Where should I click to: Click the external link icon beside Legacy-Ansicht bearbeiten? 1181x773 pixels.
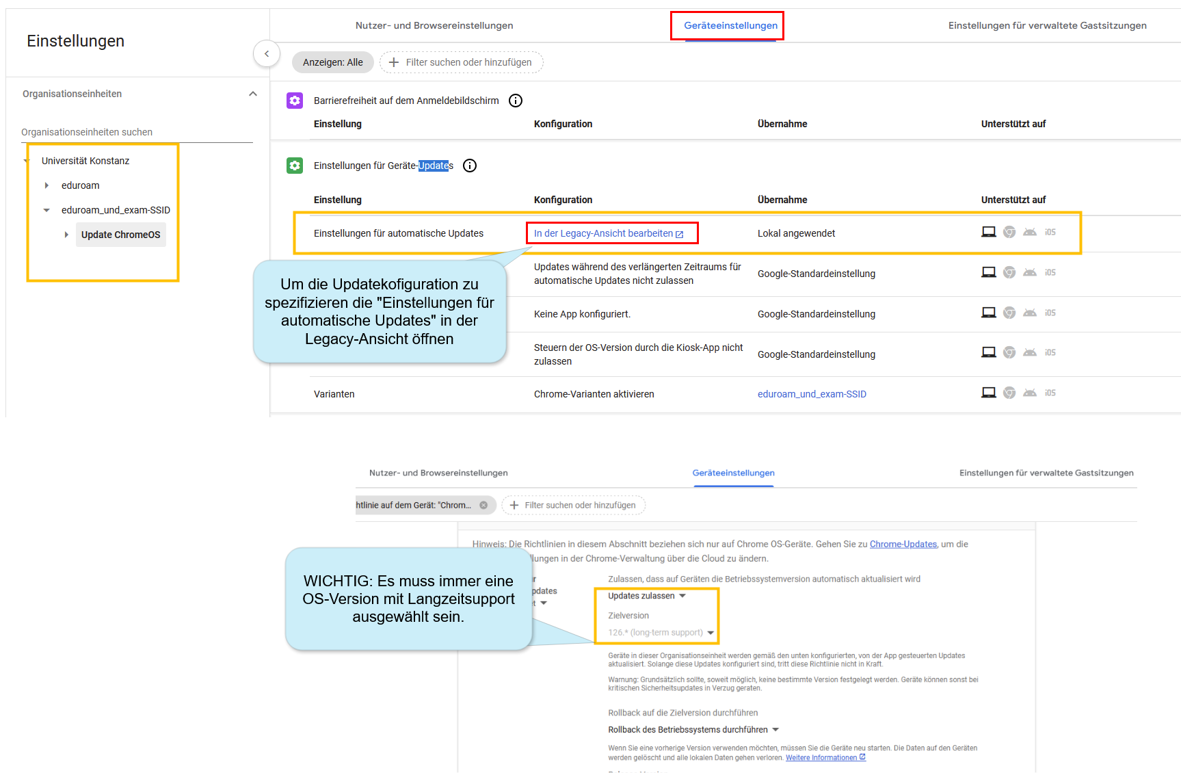[x=680, y=234]
